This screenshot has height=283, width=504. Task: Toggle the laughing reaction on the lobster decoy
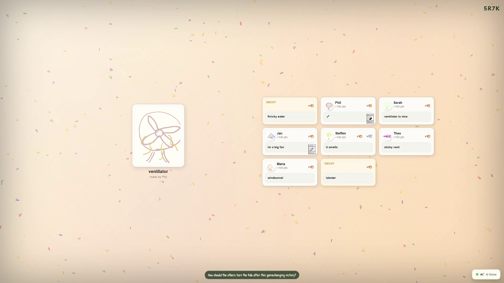coord(370,167)
